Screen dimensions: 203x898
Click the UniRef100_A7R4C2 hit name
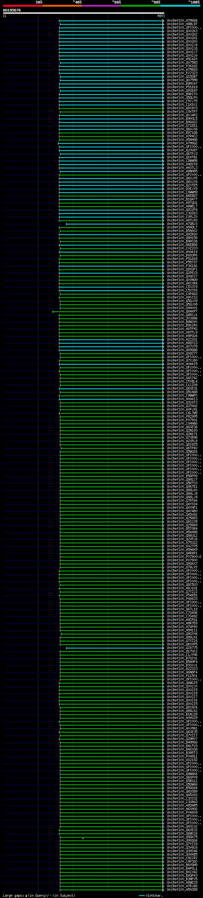click(182, 136)
